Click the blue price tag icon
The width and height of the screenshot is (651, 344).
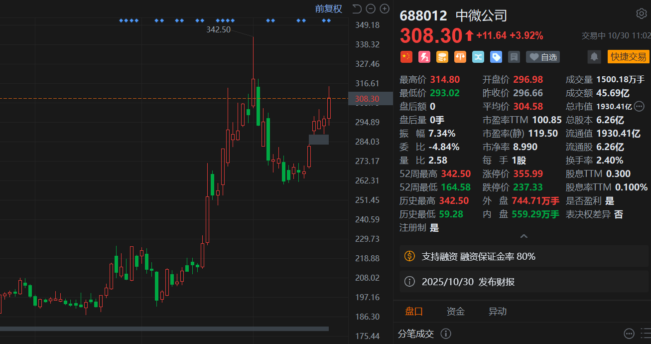(x=496, y=57)
